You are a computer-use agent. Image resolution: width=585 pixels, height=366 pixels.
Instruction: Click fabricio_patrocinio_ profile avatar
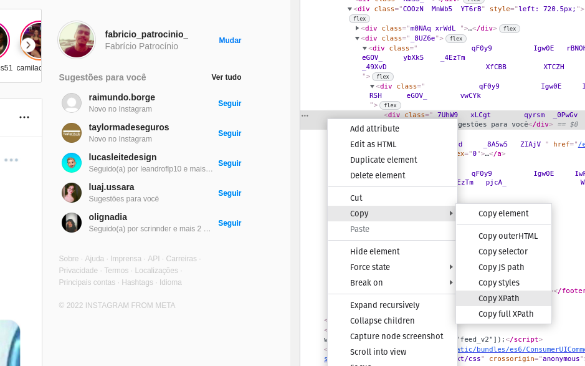(x=77, y=40)
